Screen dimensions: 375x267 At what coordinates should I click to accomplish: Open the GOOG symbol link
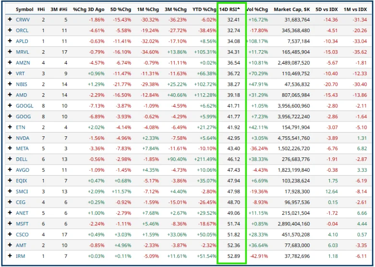(x=23, y=116)
